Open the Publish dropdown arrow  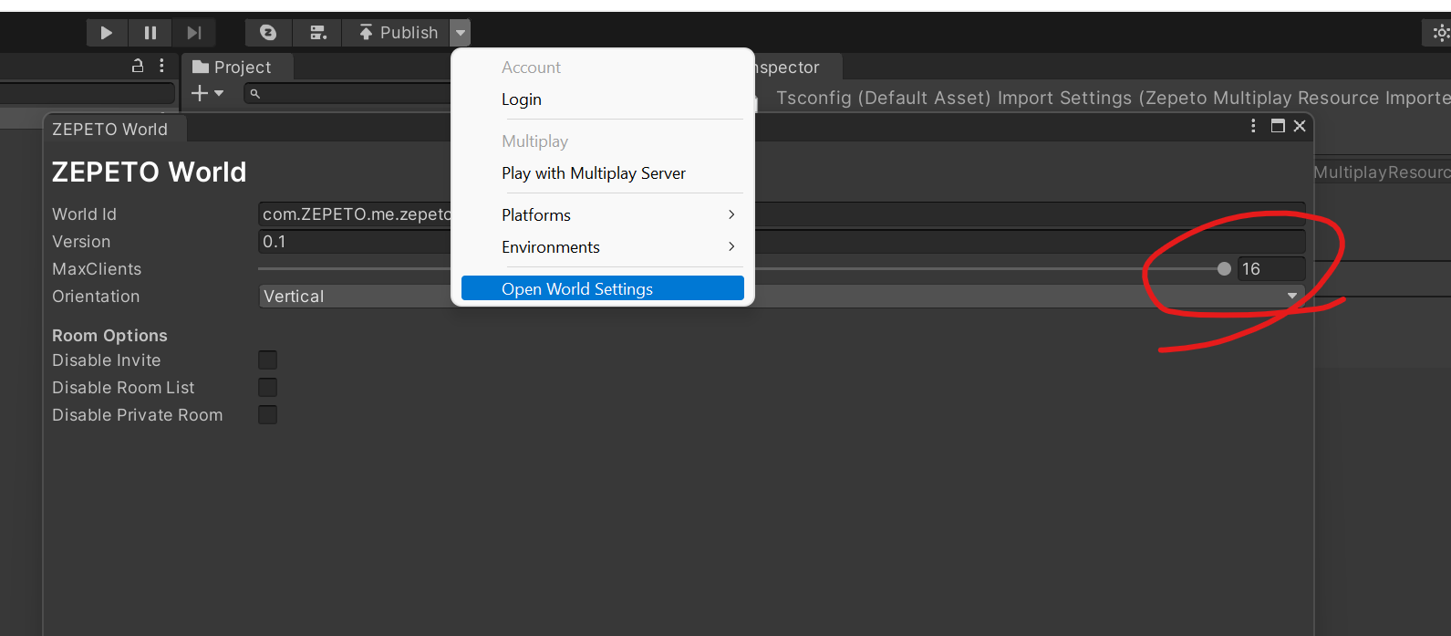461,33
